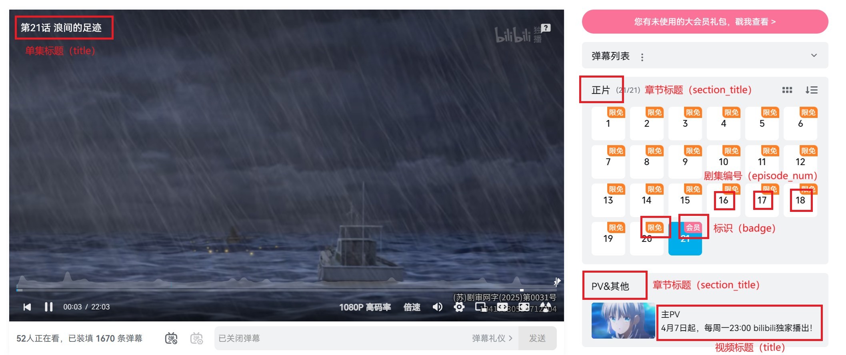
Task: Enable picture-in-picture mode
Action: 480,307
